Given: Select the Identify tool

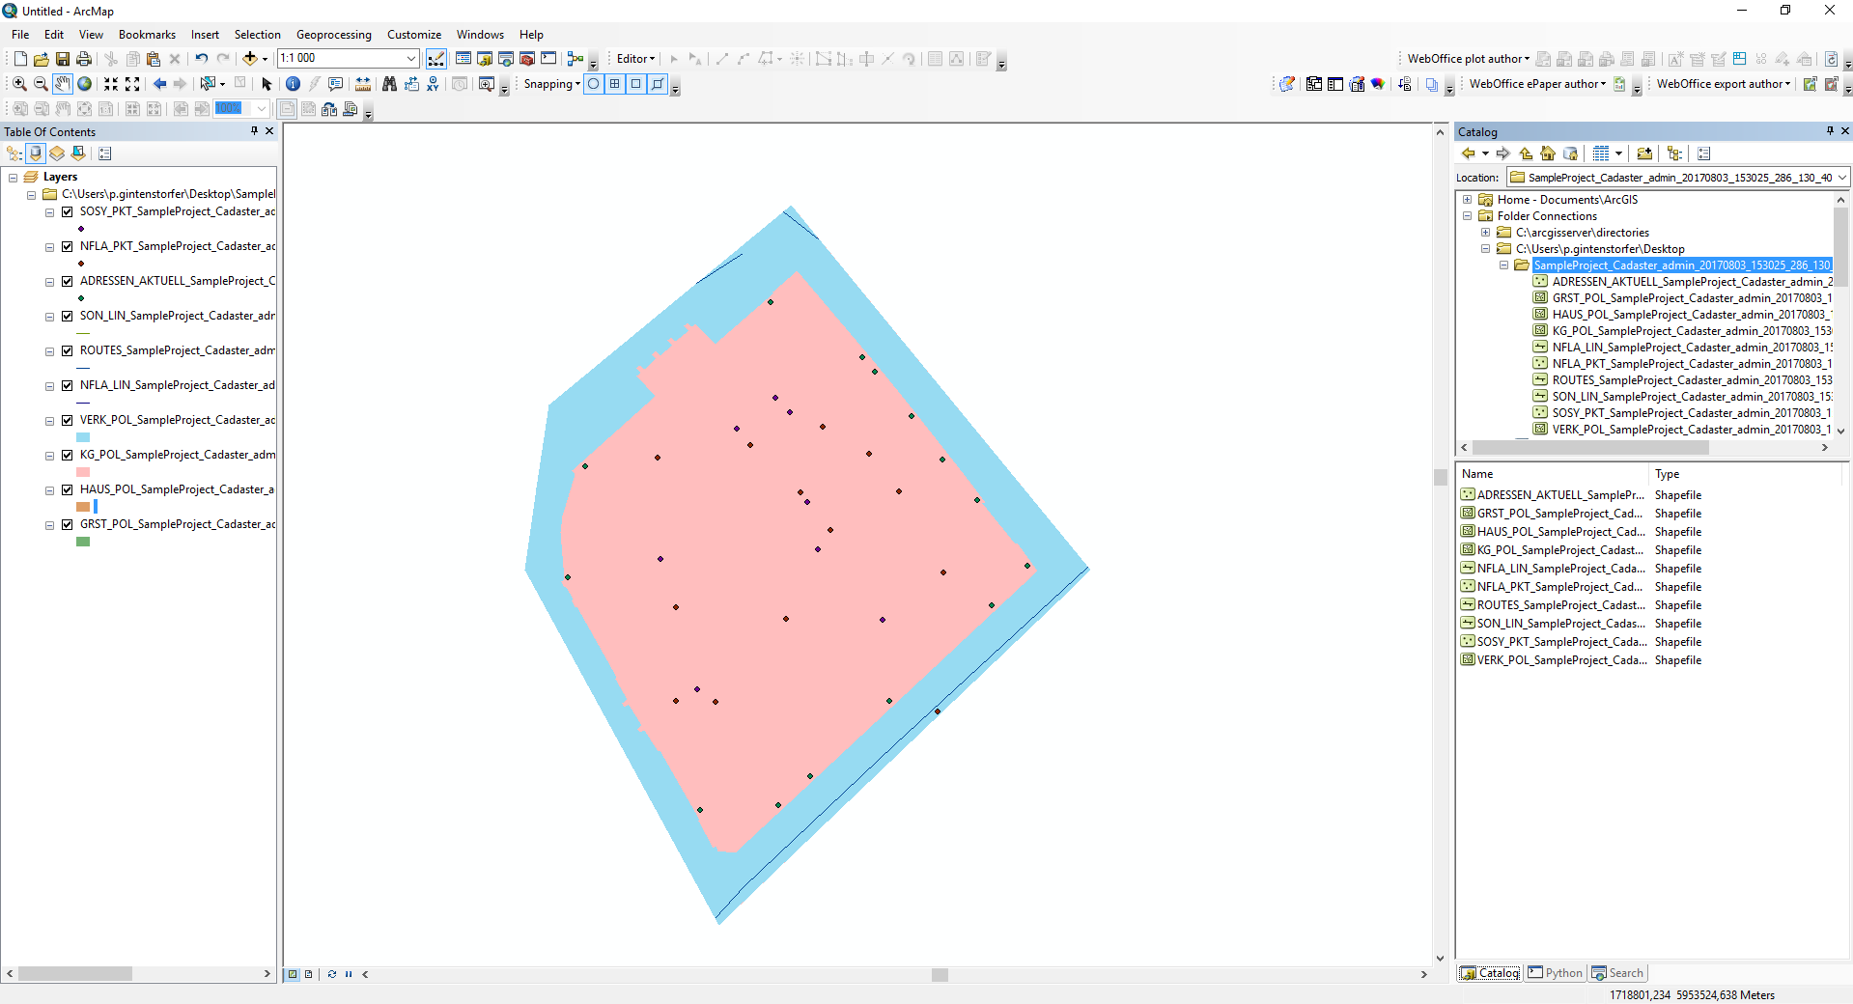Looking at the screenshot, I should [294, 84].
